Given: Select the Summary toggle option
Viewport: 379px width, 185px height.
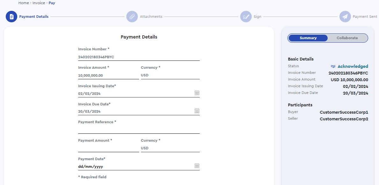Looking at the screenshot, I should tap(308, 38).
